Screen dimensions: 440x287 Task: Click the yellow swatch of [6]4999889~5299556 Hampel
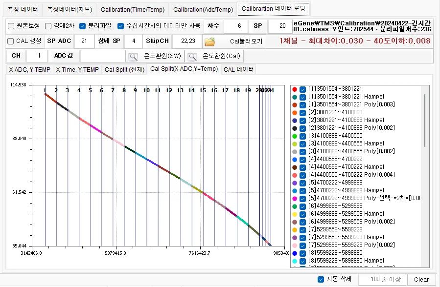295,214
